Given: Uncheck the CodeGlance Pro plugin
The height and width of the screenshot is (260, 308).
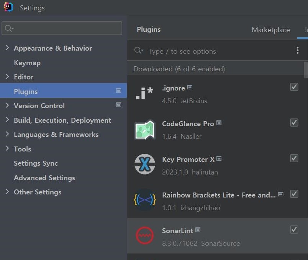Looking at the screenshot, I should (294, 123).
